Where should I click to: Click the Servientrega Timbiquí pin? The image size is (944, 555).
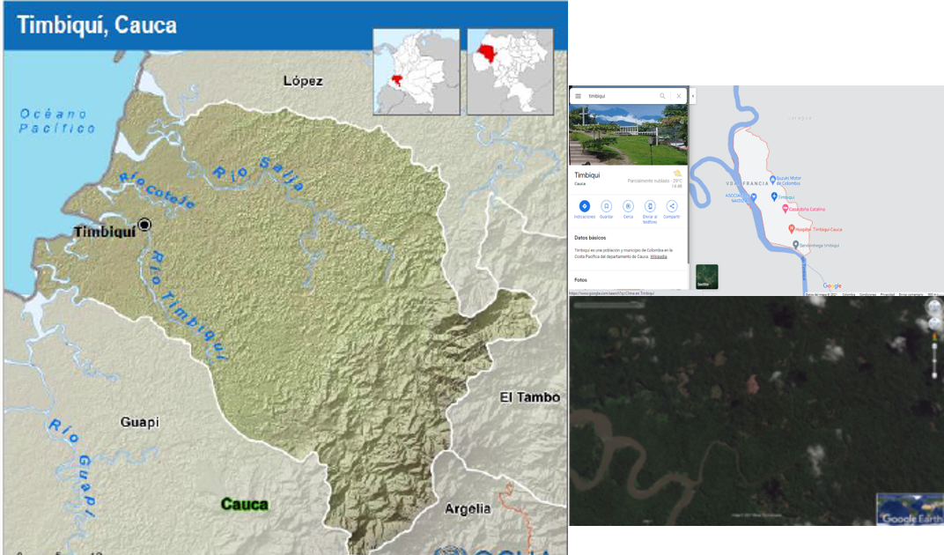[796, 244]
